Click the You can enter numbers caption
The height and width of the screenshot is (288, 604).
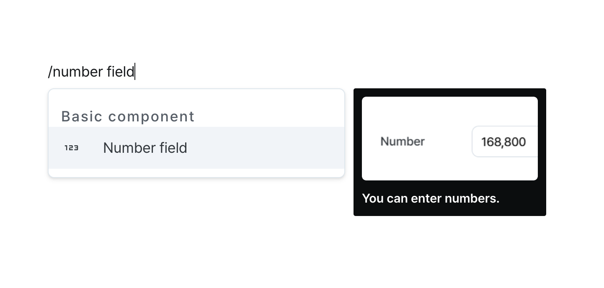click(431, 198)
